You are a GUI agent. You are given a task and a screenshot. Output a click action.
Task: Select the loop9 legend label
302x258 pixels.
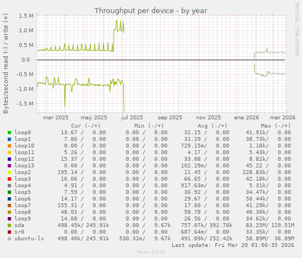[x=23, y=219]
